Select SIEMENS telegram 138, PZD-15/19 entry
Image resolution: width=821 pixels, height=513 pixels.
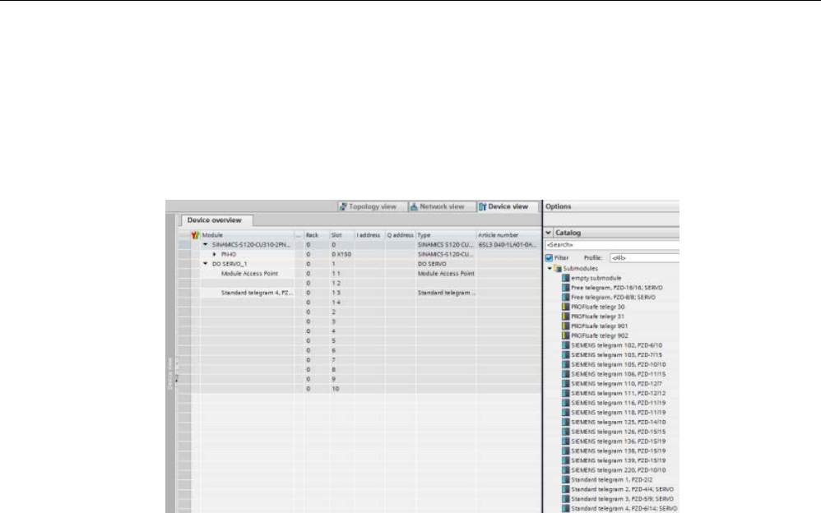pos(619,451)
